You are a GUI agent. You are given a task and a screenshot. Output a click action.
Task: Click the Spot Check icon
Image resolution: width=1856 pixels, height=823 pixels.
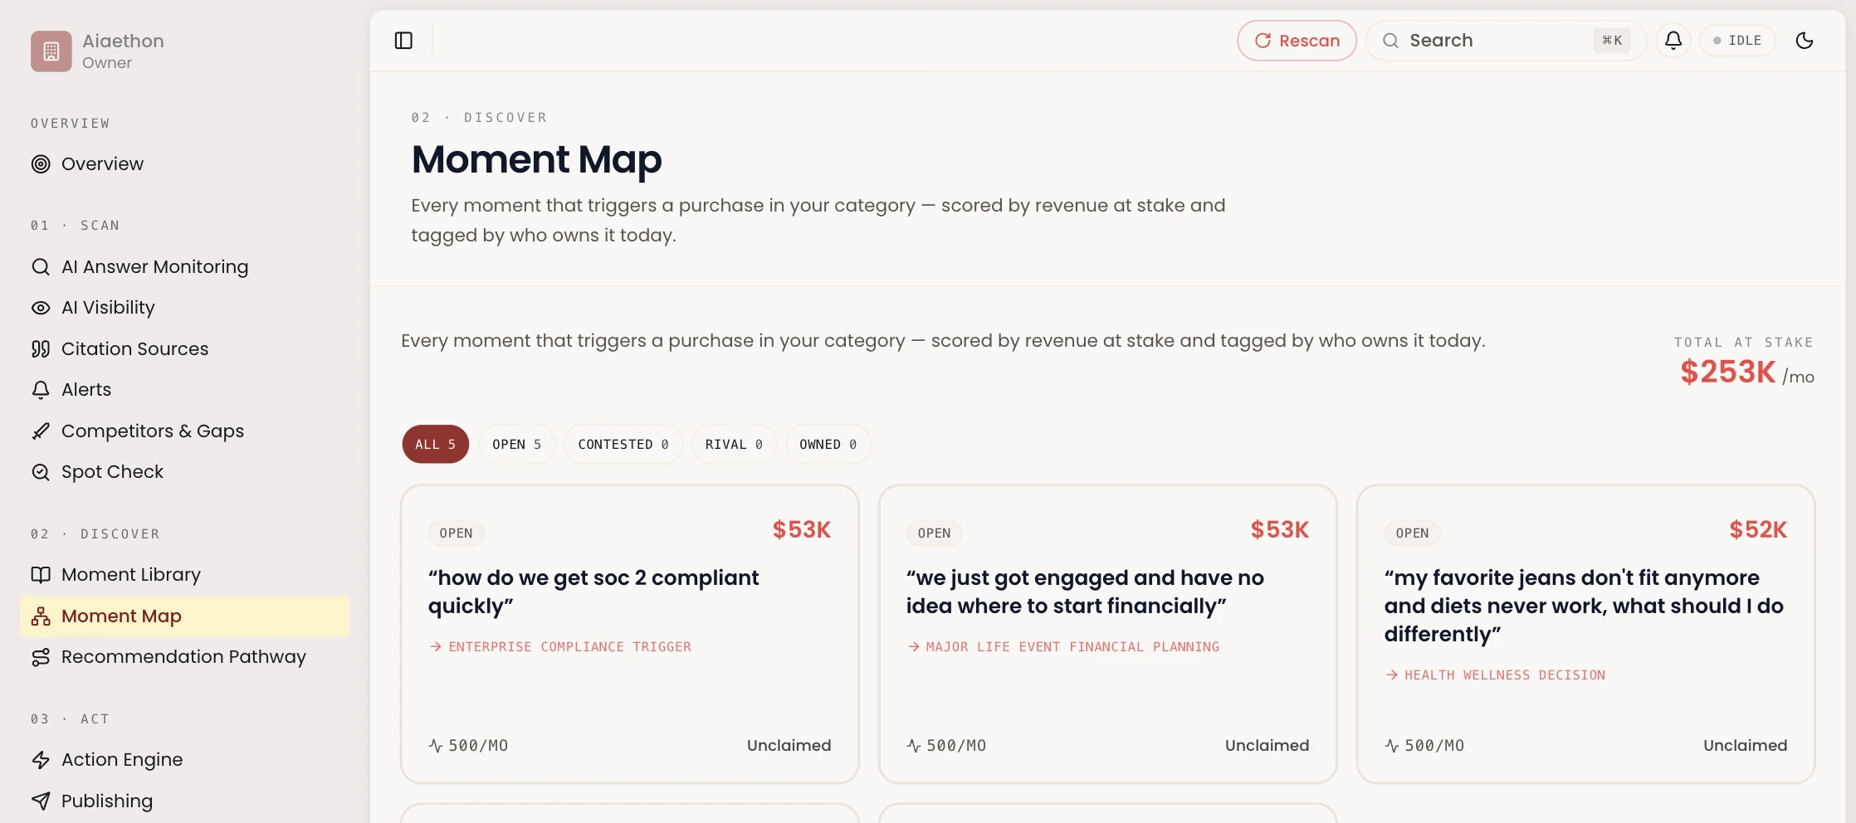coord(41,472)
